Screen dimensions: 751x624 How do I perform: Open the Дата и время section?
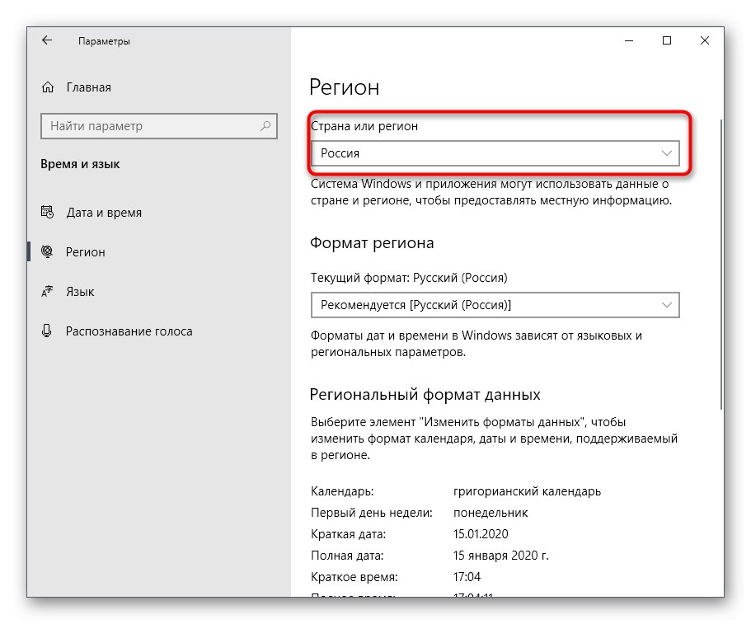104,213
